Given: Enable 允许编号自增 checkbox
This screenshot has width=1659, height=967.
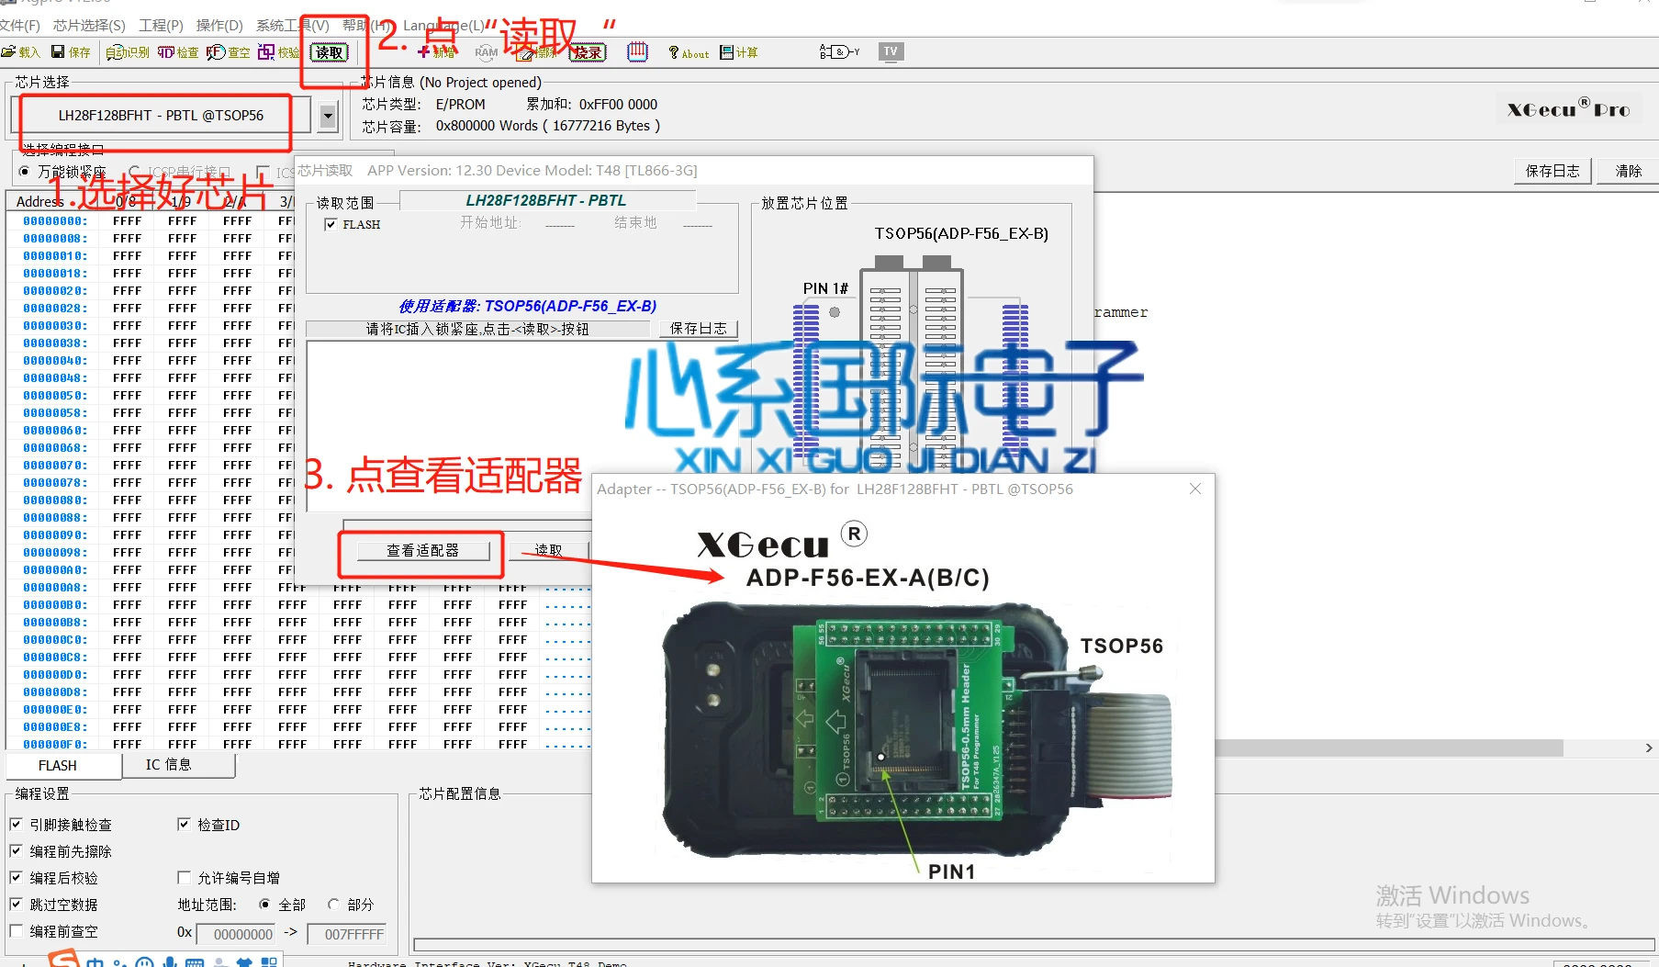Looking at the screenshot, I should (x=184, y=878).
